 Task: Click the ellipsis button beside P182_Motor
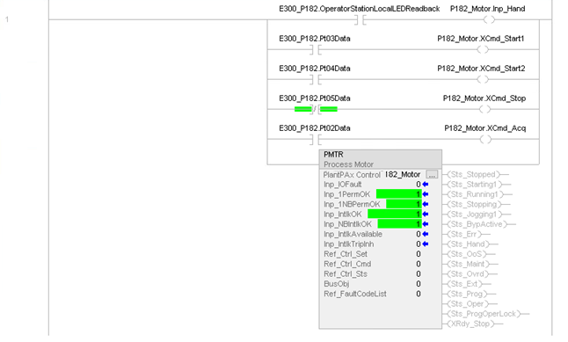[432, 175]
